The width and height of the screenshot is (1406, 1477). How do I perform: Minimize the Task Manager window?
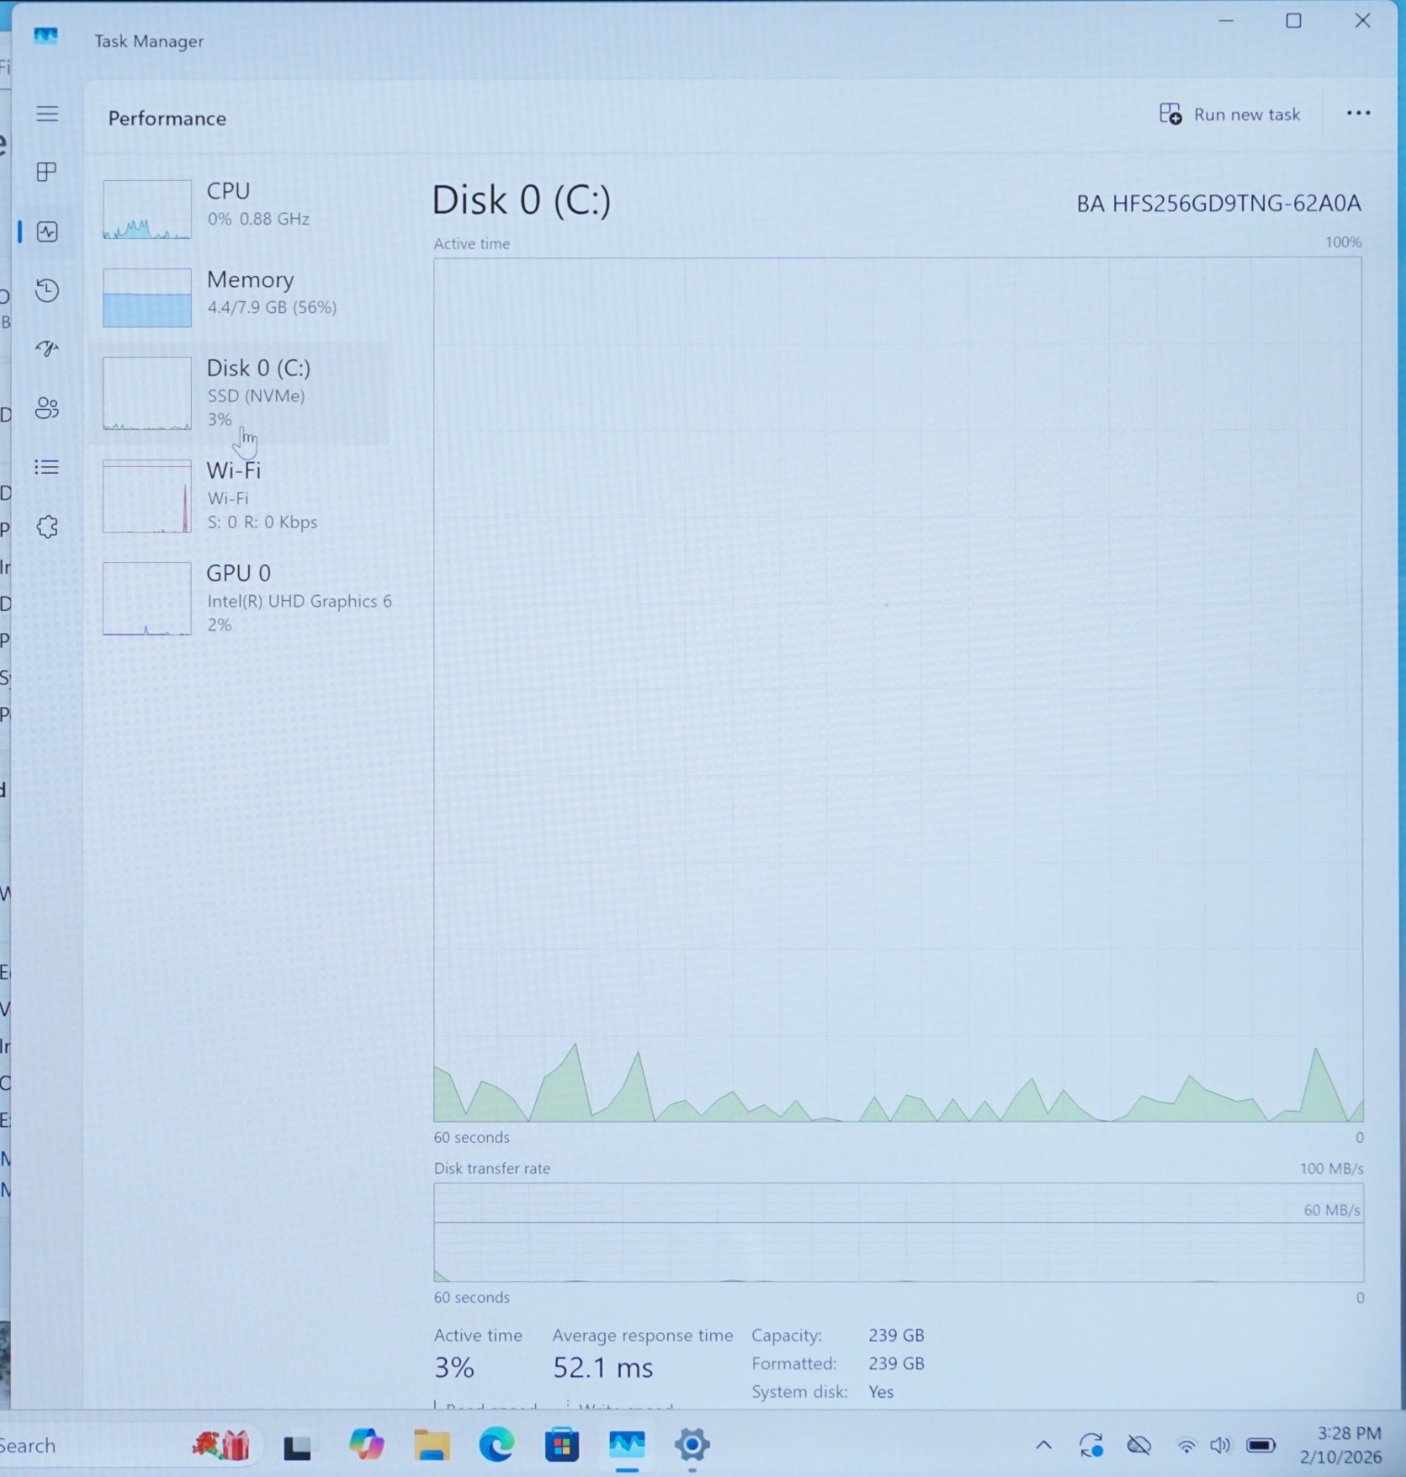pos(1226,20)
